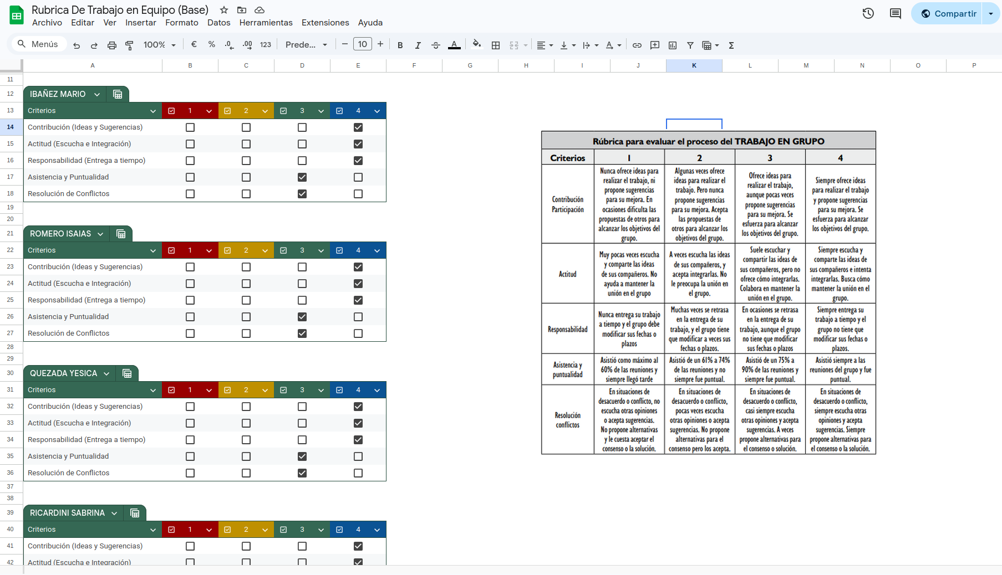Viewport: 1002px width, 575px height.
Task: Open the zoom level dropdown
Action: tap(160, 45)
